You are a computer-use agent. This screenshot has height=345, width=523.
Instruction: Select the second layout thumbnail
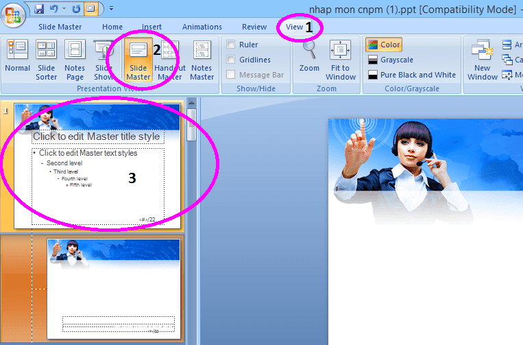(114, 289)
